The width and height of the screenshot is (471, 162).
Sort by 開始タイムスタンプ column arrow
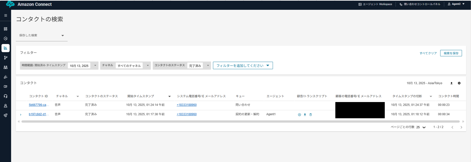point(169,96)
